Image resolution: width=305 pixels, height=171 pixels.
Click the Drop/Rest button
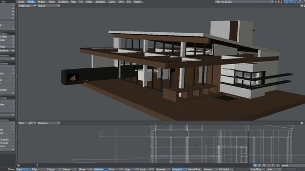point(257,169)
